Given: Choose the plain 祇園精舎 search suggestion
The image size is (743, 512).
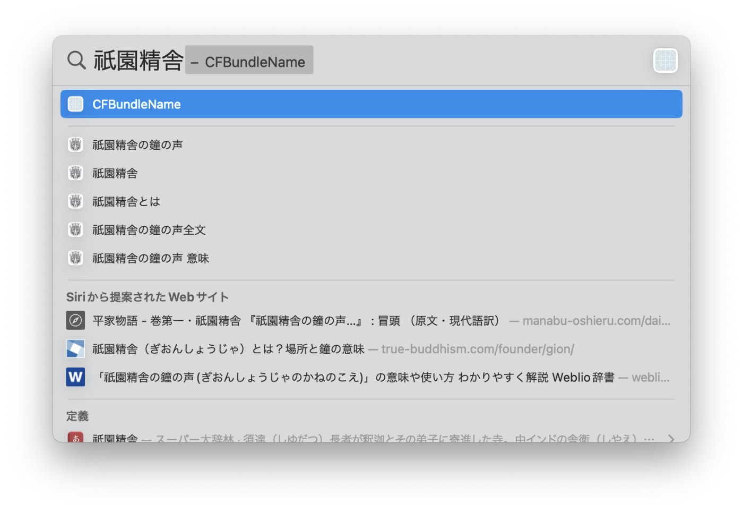Looking at the screenshot, I should 371,173.
